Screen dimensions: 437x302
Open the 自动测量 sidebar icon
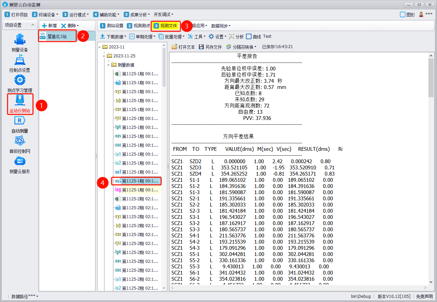20,121
